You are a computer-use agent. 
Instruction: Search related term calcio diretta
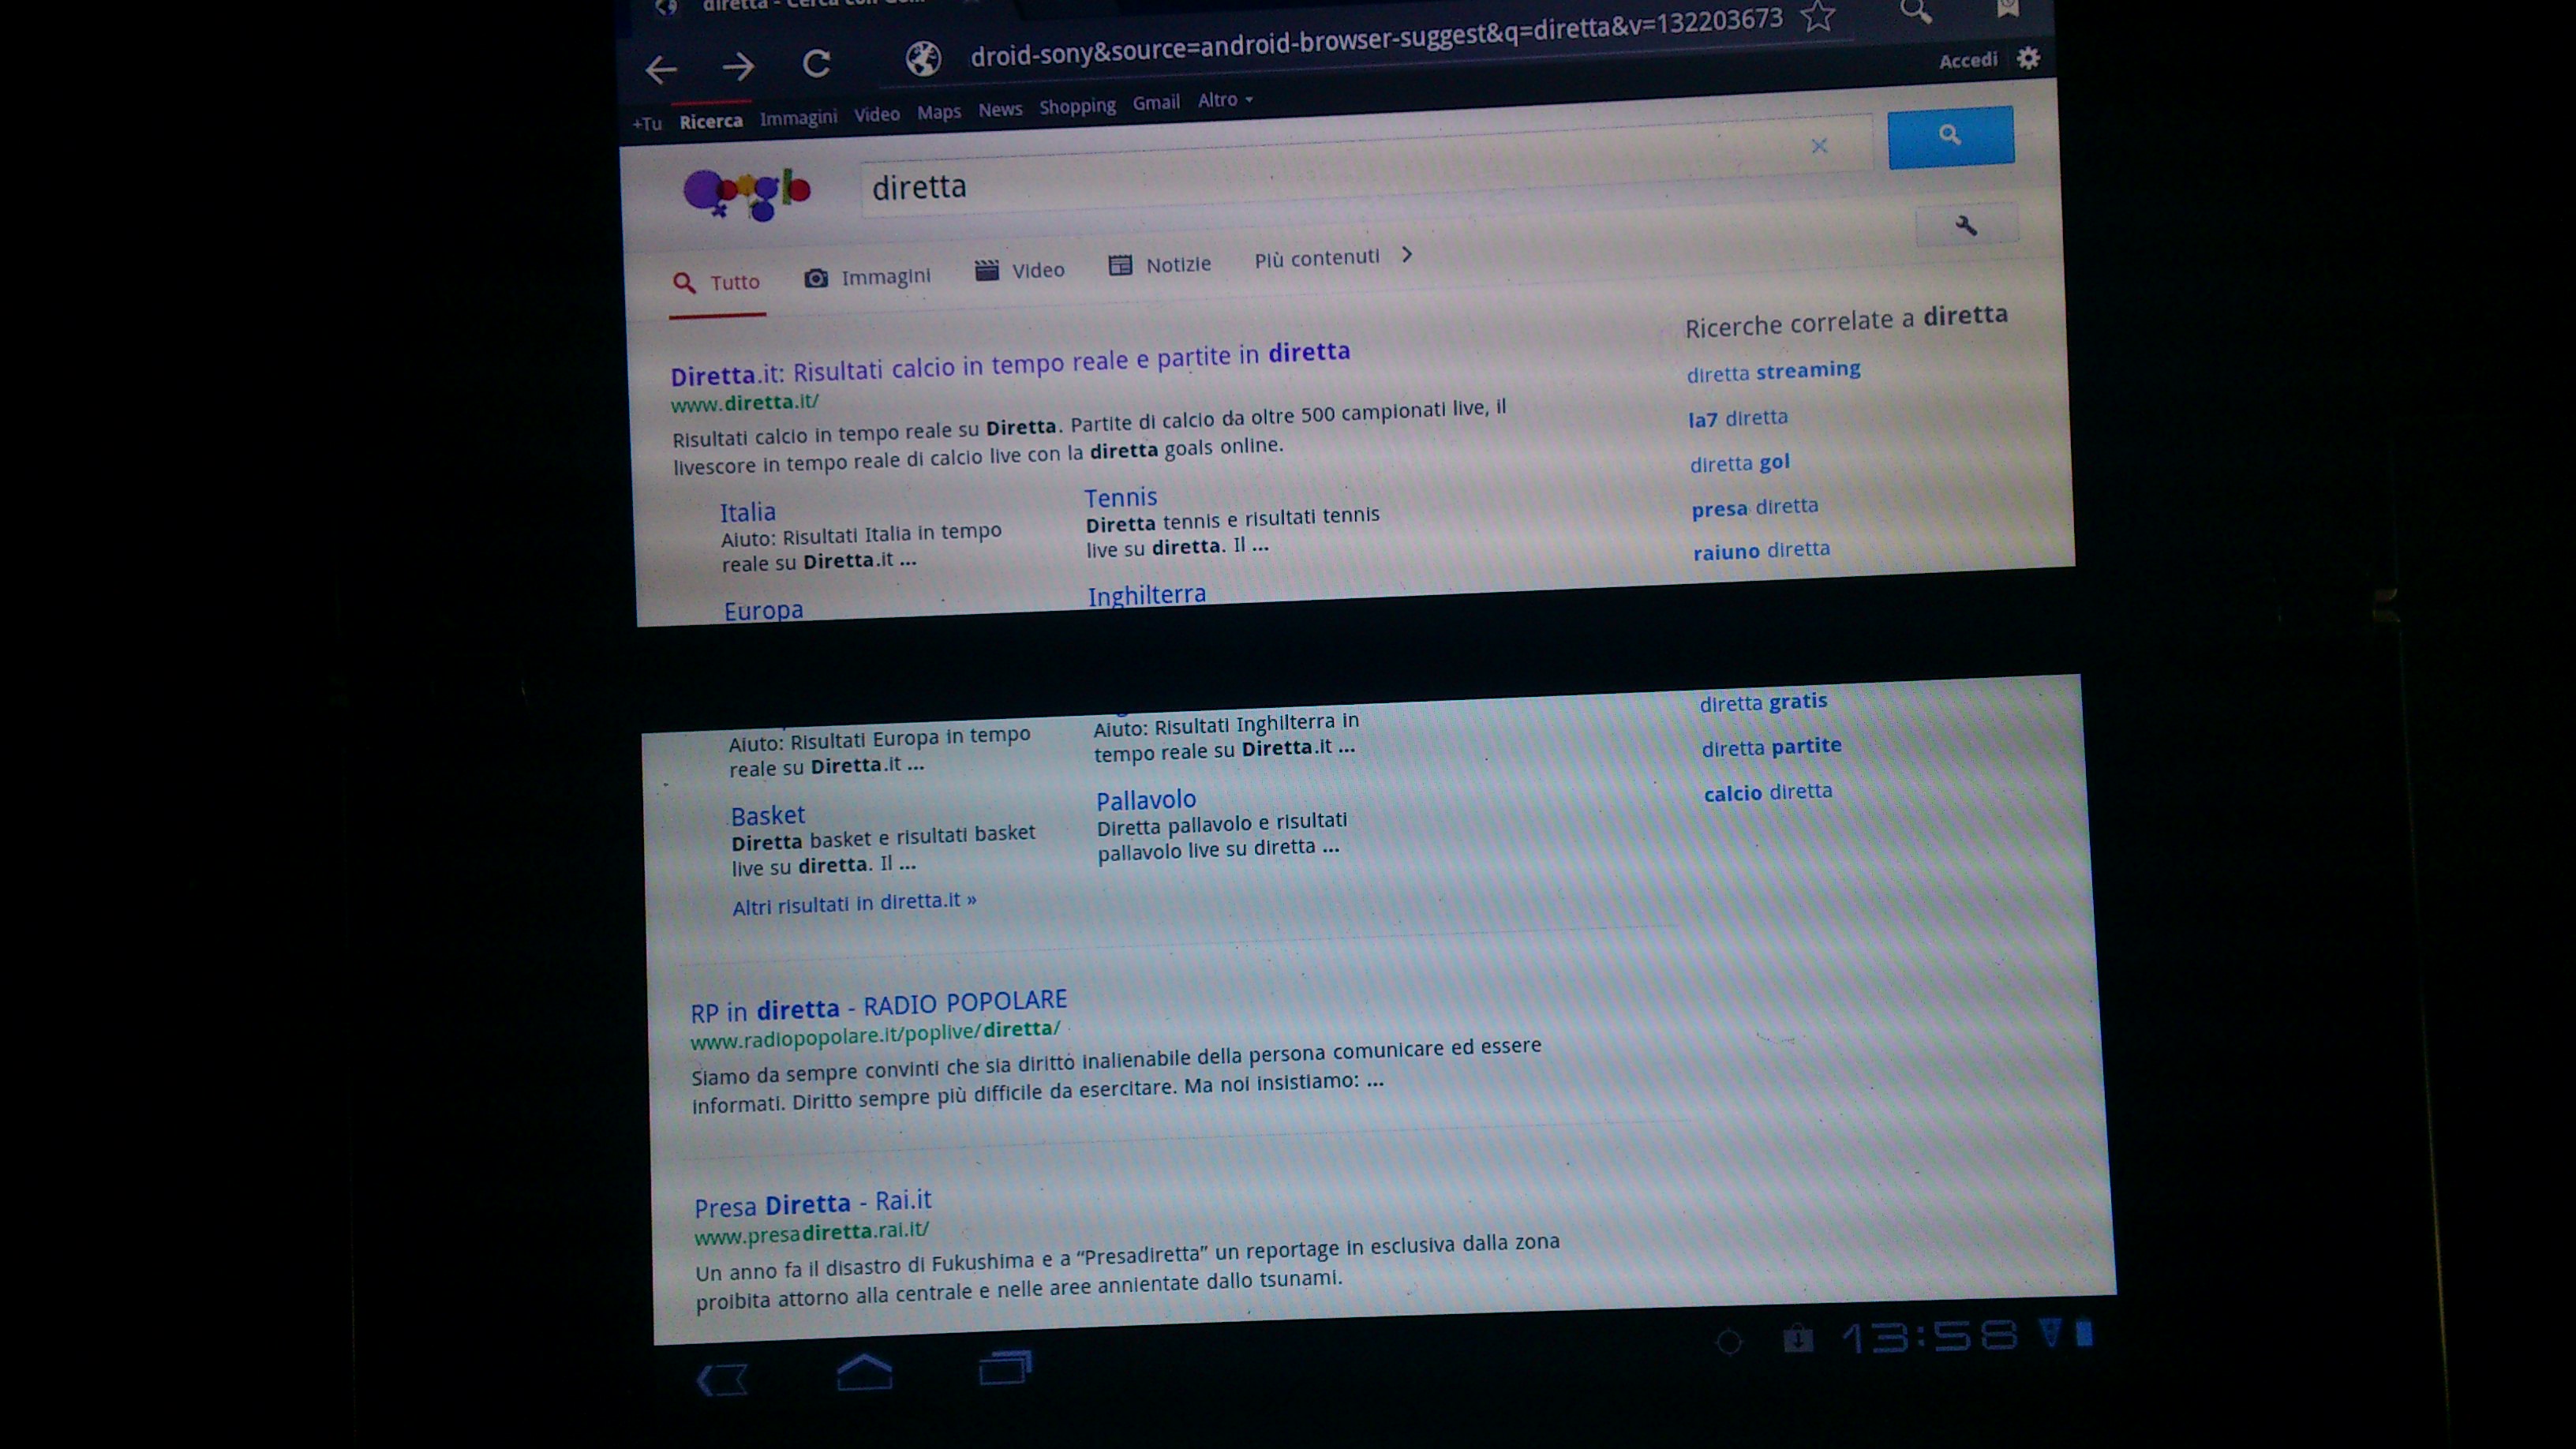[x=1769, y=792]
